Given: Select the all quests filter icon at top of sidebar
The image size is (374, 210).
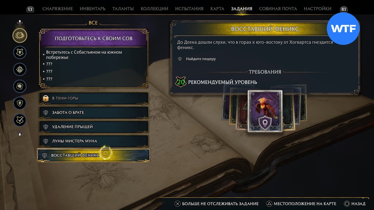Looking at the screenshot, I should point(20,35).
